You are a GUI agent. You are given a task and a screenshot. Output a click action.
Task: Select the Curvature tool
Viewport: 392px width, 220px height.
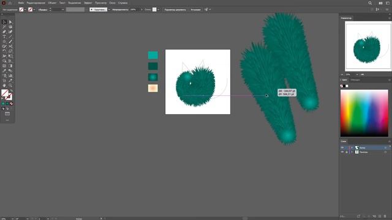[x=10, y=32]
